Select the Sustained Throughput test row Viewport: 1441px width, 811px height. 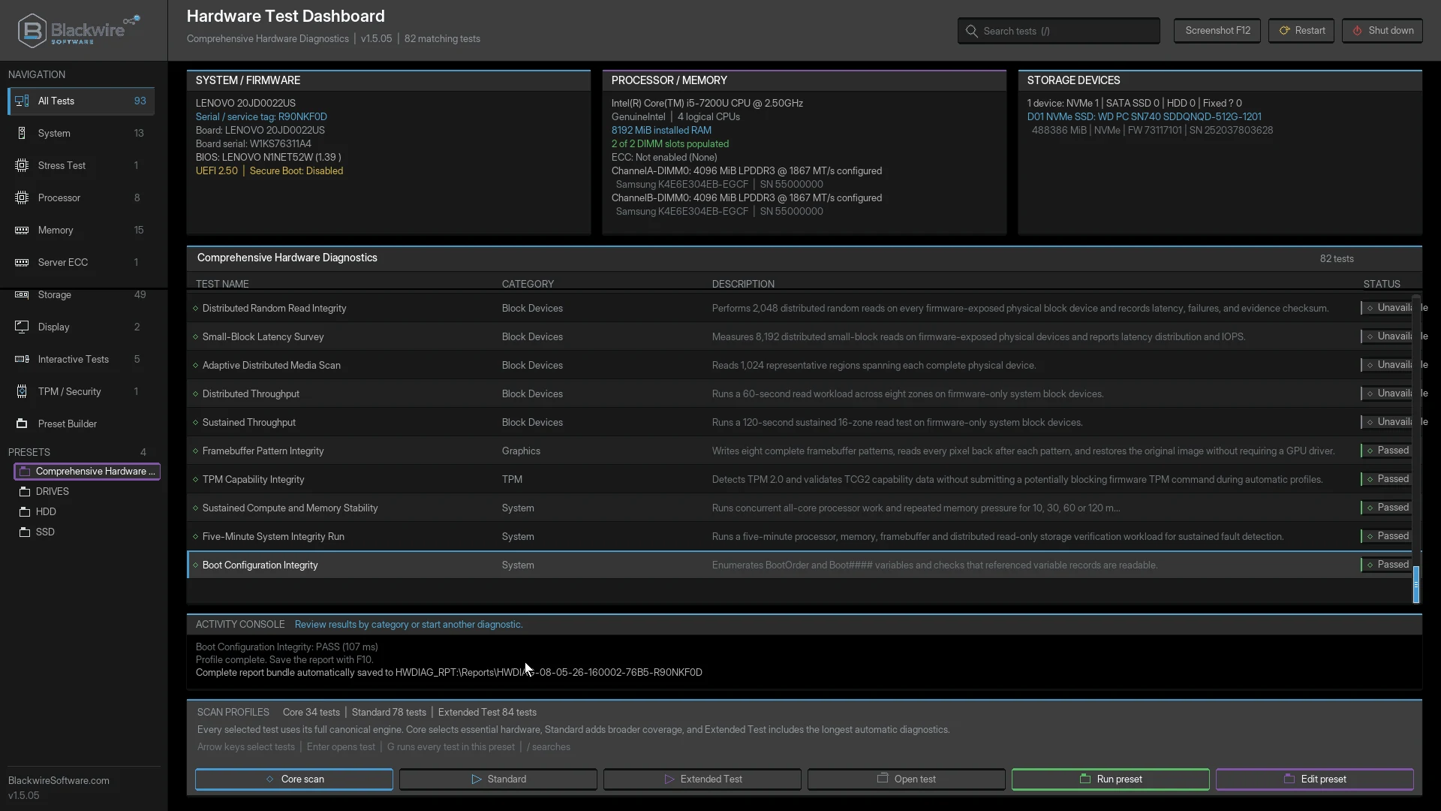[x=799, y=423]
